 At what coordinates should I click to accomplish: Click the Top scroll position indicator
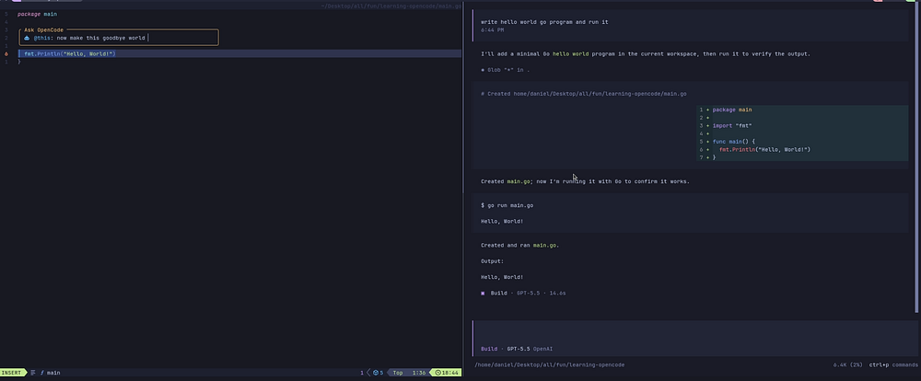click(398, 373)
